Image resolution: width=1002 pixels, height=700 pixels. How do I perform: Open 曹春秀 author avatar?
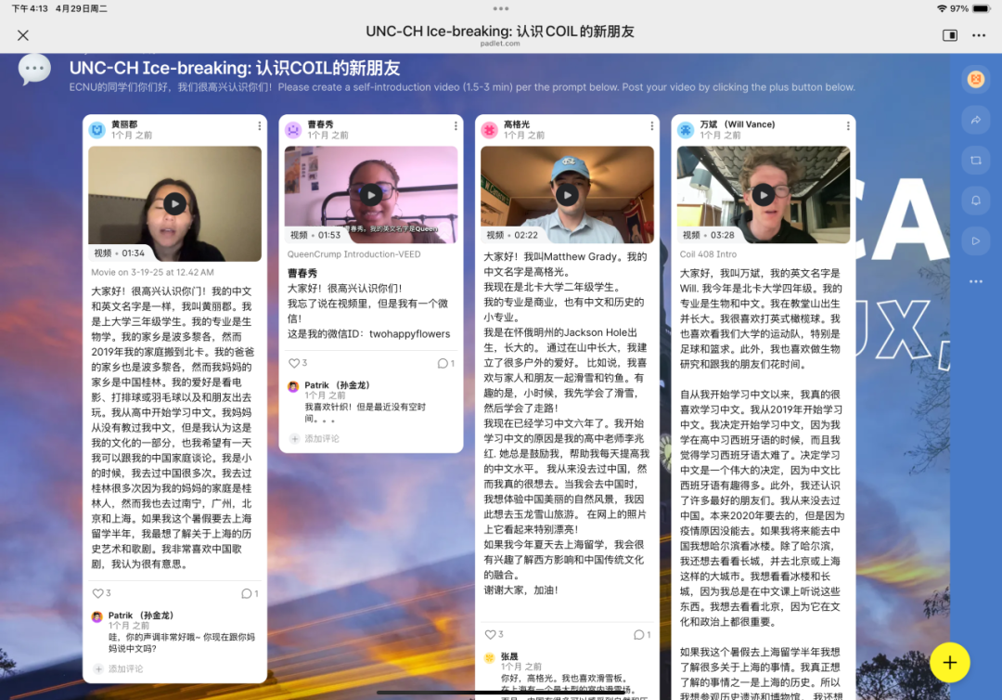coord(293,130)
